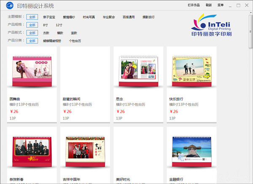Click 13P label under 思念 card

click(119, 118)
